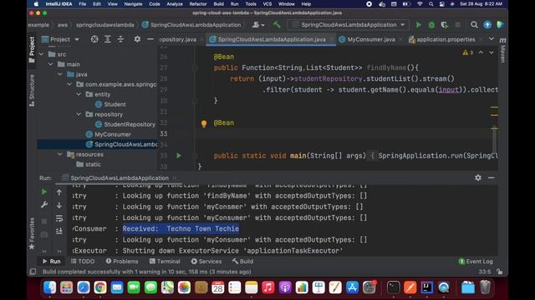
Task: Open the Favorites side panel
Action: pos(32,233)
